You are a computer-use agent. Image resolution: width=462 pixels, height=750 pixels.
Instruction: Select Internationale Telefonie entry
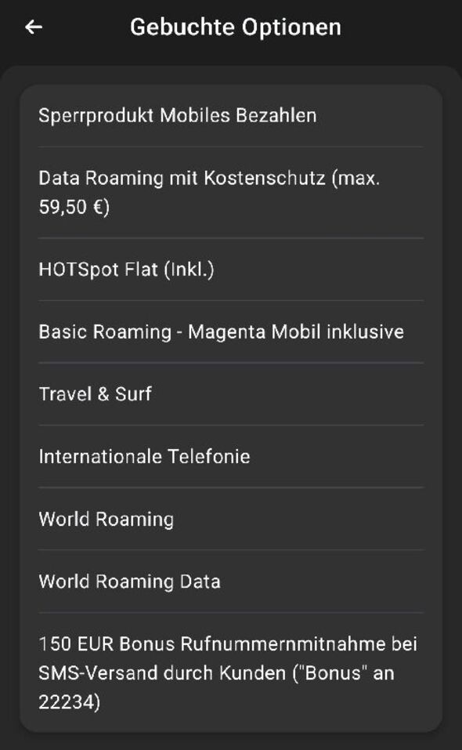pos(231,456)
